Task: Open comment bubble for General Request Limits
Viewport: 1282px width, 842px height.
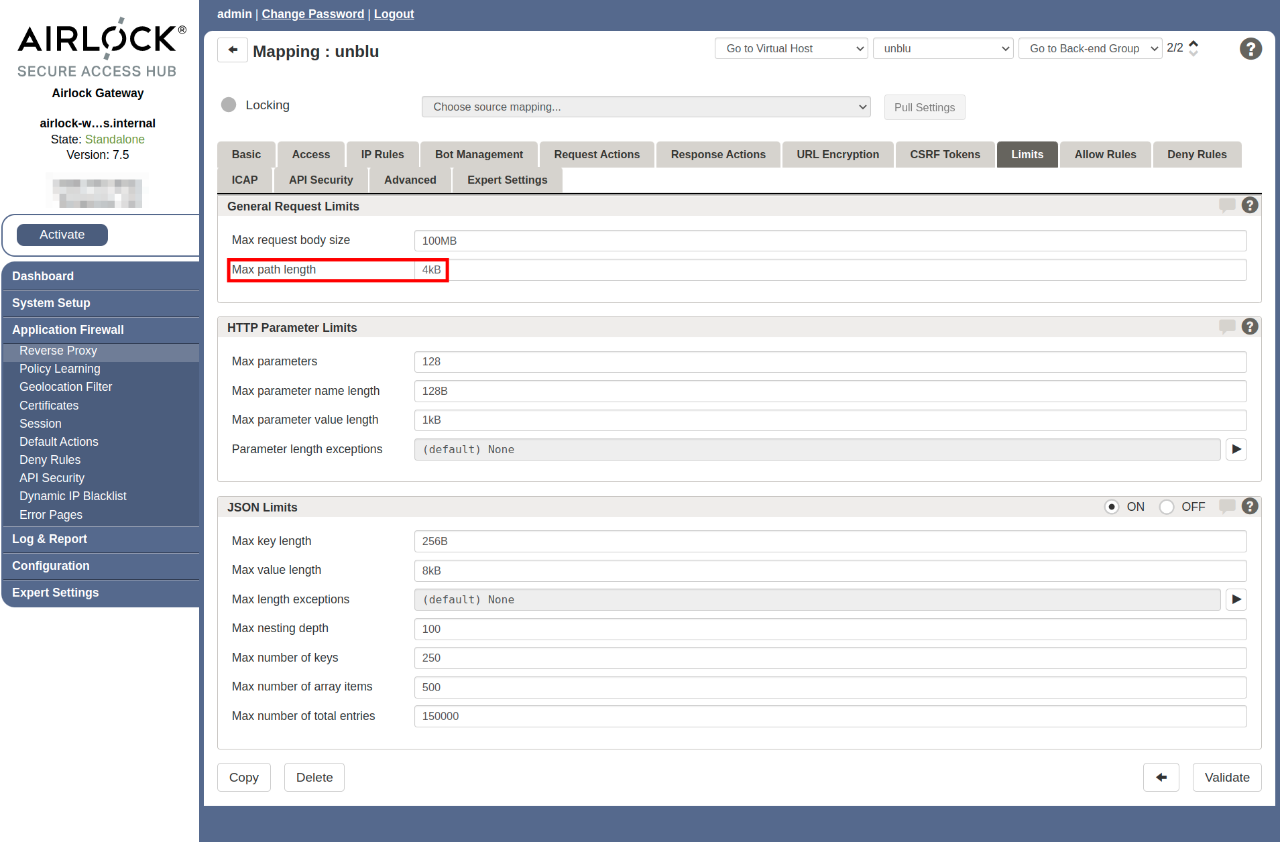Action: pyautogui.click(x=1226, y=205)
